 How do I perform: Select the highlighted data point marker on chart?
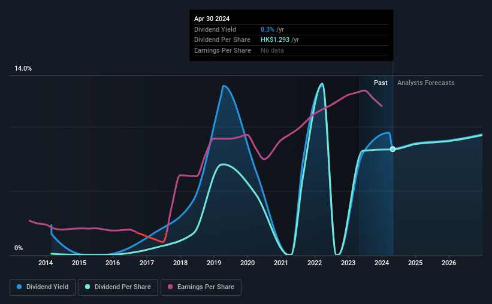[x=393, y=149]
